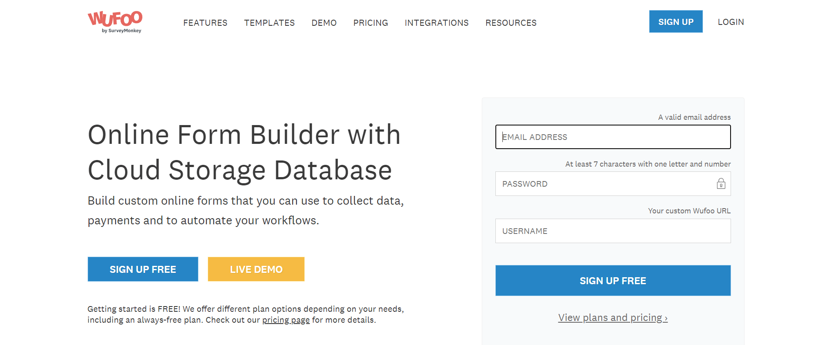This screenshot has height=345, width=830.
Task: Click 'A valid email address' hint
Action: (x=694, y=117)
